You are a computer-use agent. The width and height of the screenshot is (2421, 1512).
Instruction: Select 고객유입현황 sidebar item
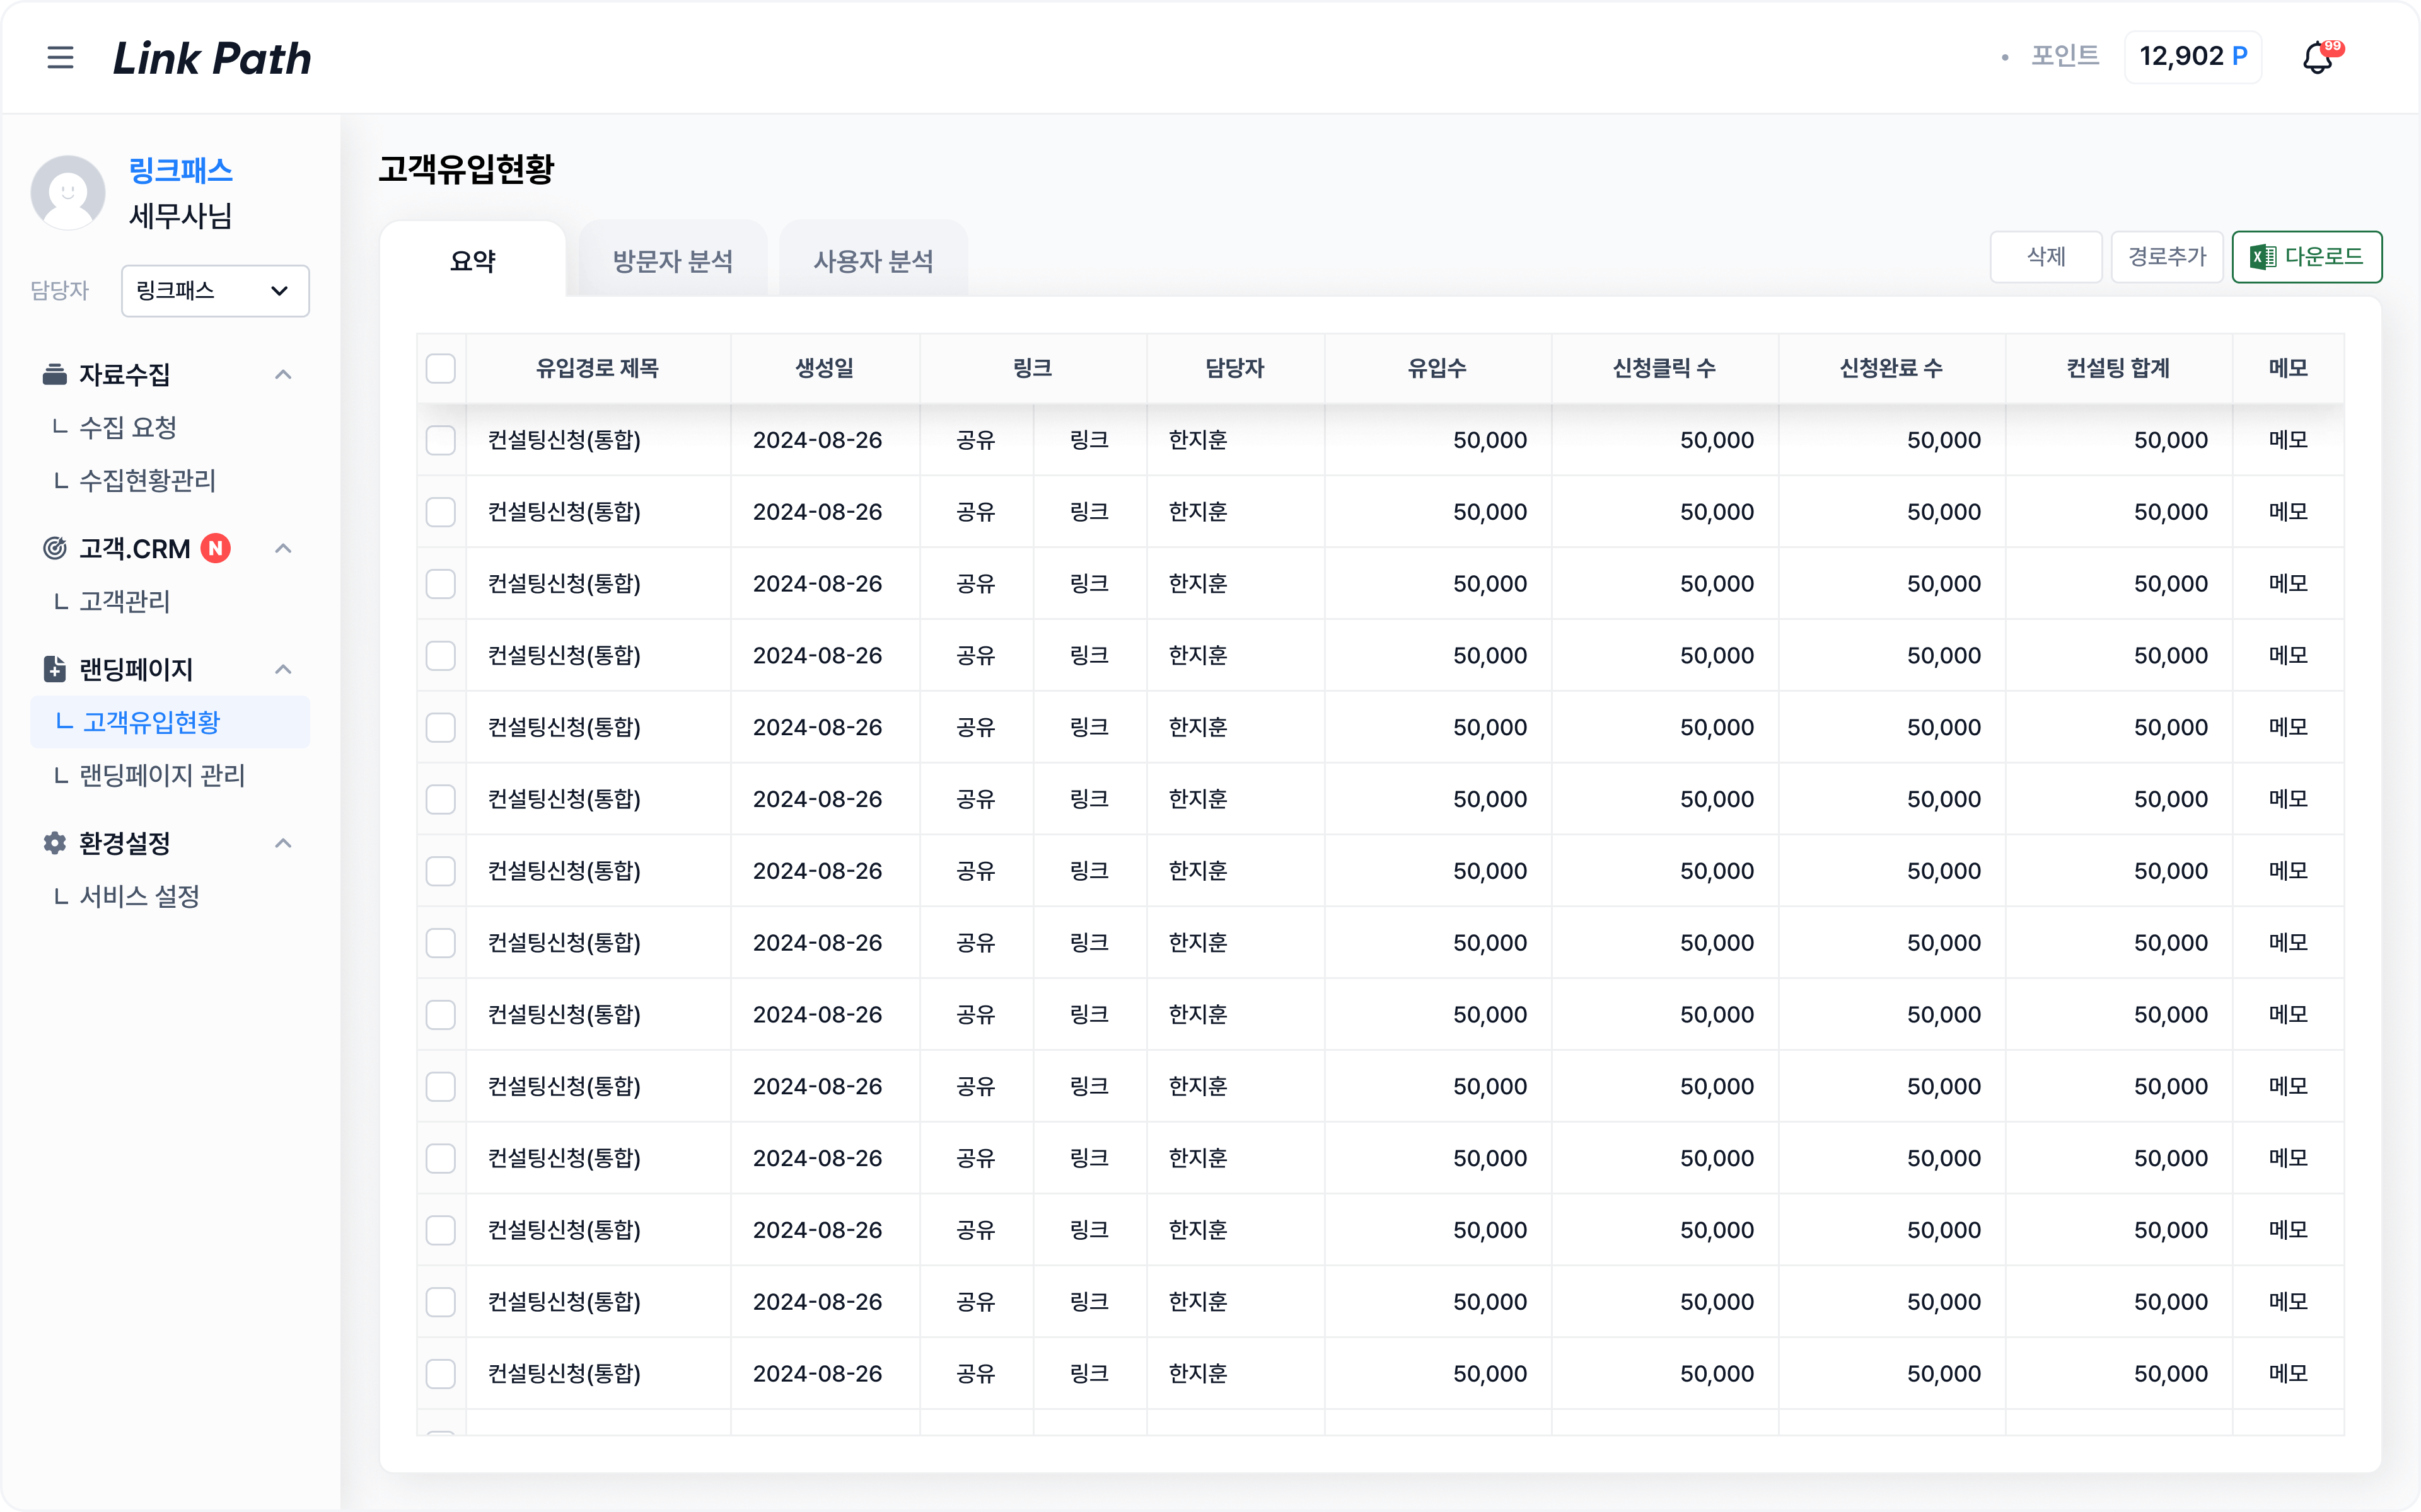[170, 722]
